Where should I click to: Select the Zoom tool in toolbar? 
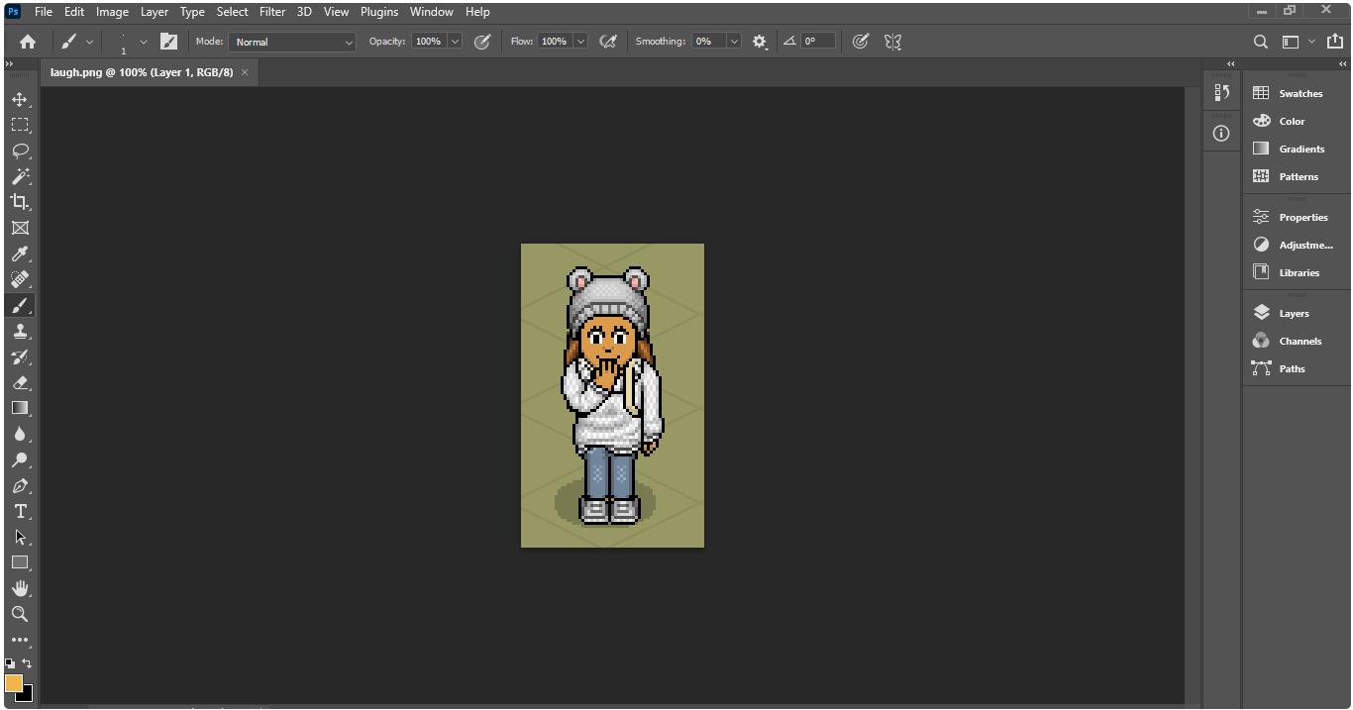[x=20, y=614]
